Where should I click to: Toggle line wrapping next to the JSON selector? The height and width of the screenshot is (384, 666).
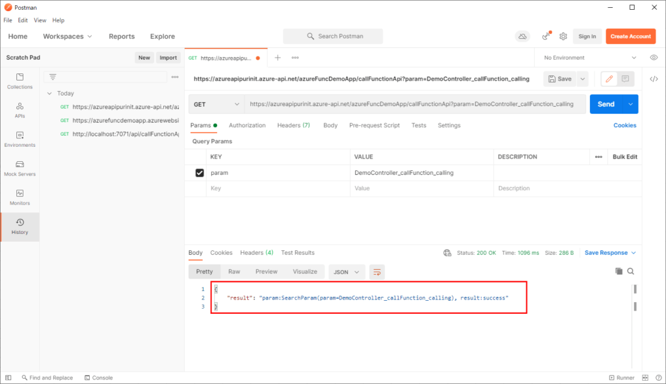pyautogui.click(x=377, y=272)
